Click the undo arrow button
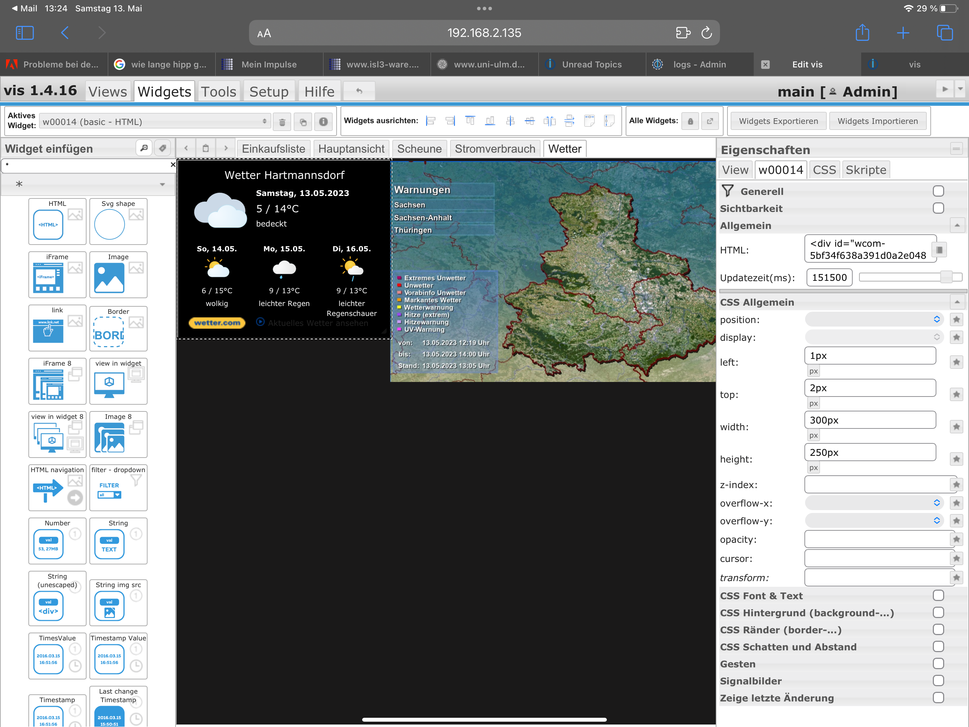The height and width of the screenshot is (727, 969). 359,91
